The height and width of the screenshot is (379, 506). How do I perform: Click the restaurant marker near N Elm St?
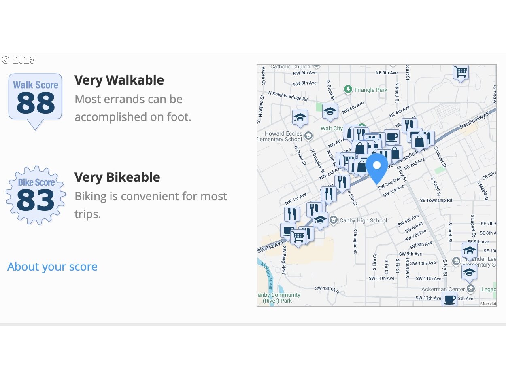click(x=342, y=184)
